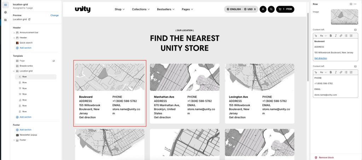The image size is (362, 160).
Task: Click Add section under Footer
Action: (24, 130)
